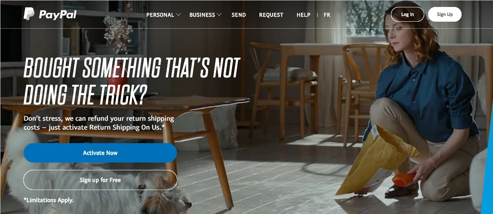Image resolution: width=493 pixels, height=214 pixels.
Task: Choose Sign up for Free
Action: (100, 180)
